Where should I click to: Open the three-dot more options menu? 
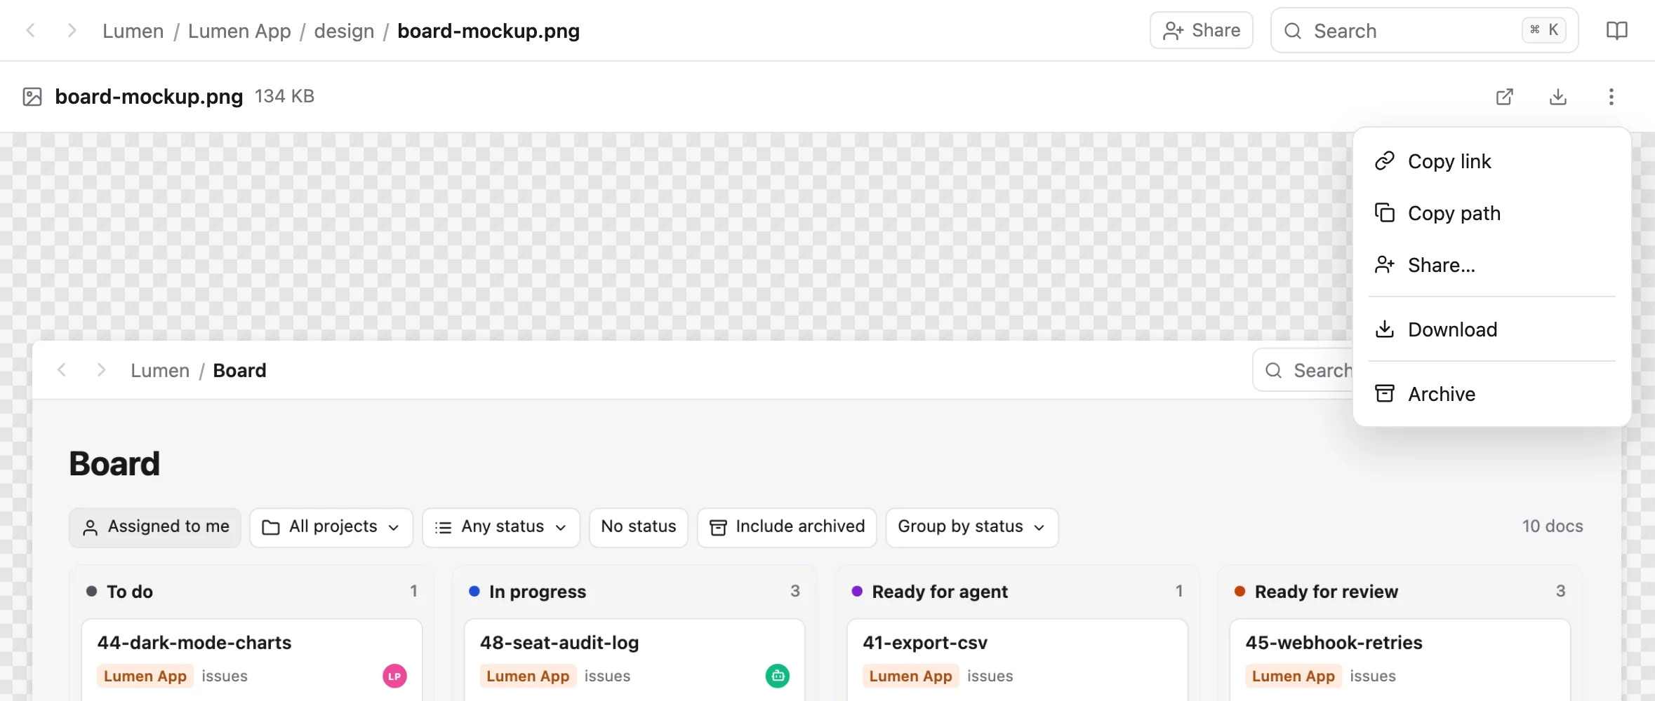coord(1611,97)
